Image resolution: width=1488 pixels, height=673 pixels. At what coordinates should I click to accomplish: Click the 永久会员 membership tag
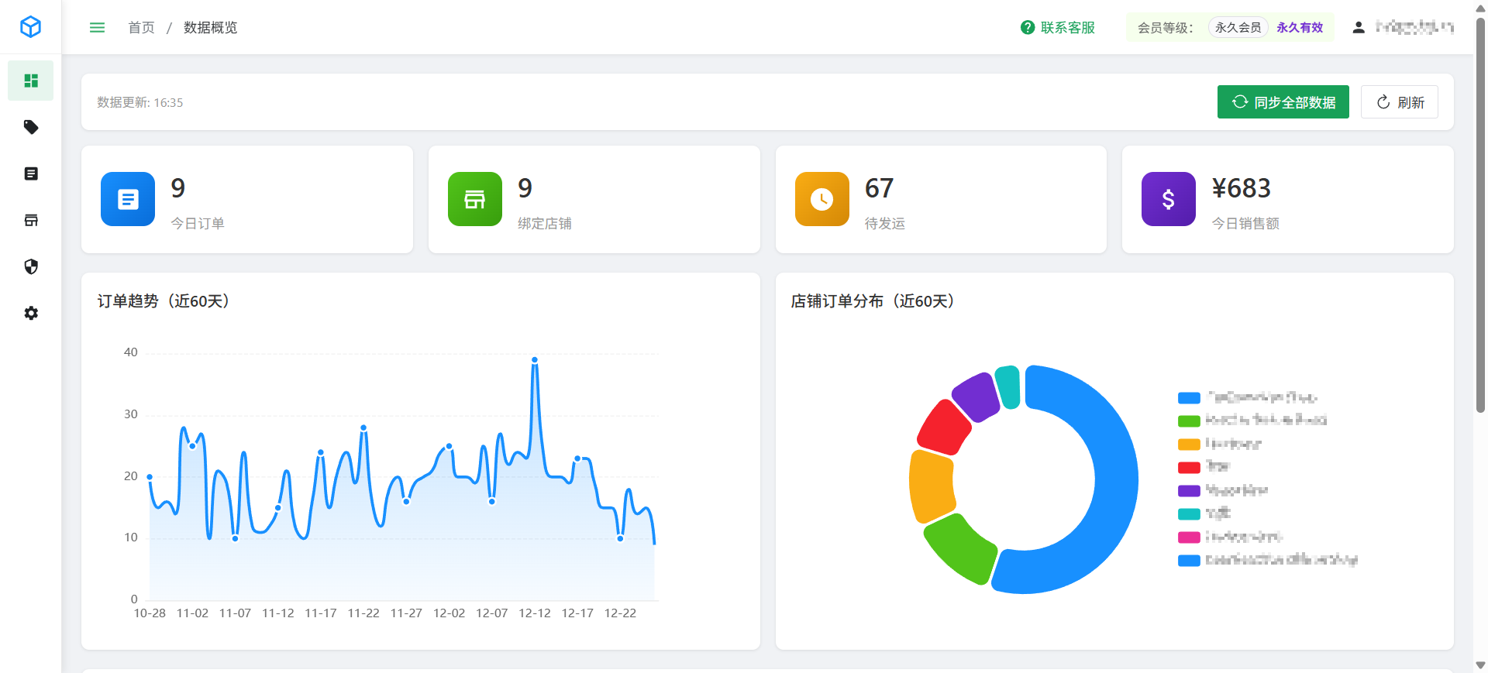1238,28
